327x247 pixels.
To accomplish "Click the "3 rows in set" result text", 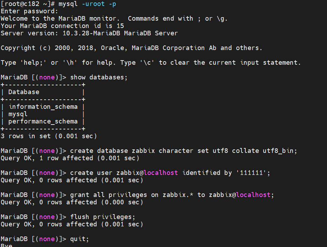I will pos(49,136).
